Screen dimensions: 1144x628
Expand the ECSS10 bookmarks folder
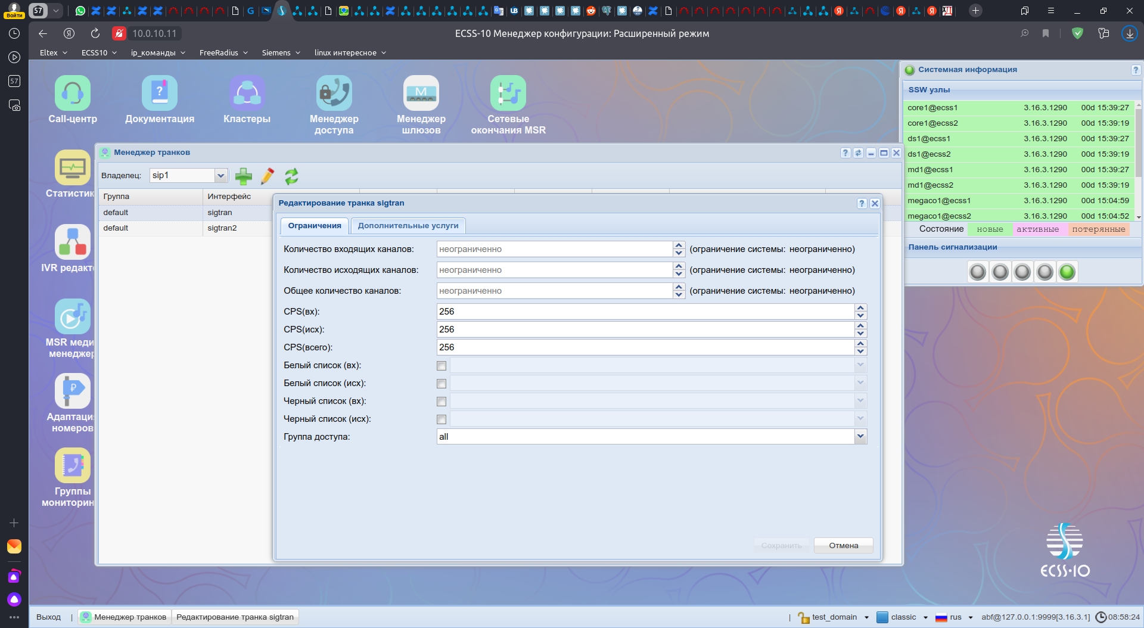coord(99,52)
